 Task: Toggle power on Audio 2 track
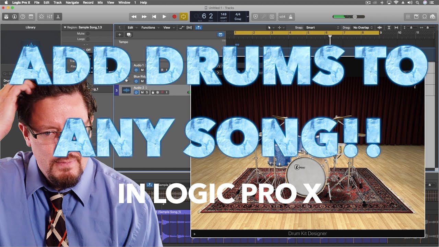point(136,92)
